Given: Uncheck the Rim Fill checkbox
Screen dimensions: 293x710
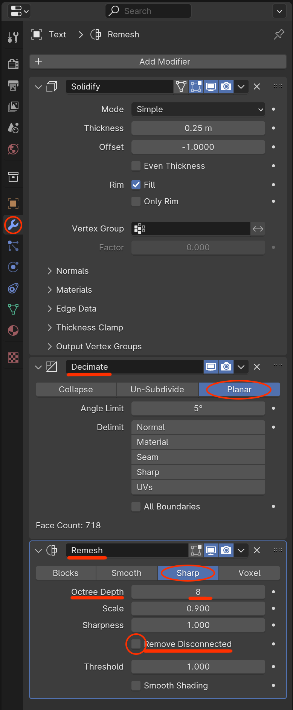Looking at the screenshot, I should [x=136, y=185].
